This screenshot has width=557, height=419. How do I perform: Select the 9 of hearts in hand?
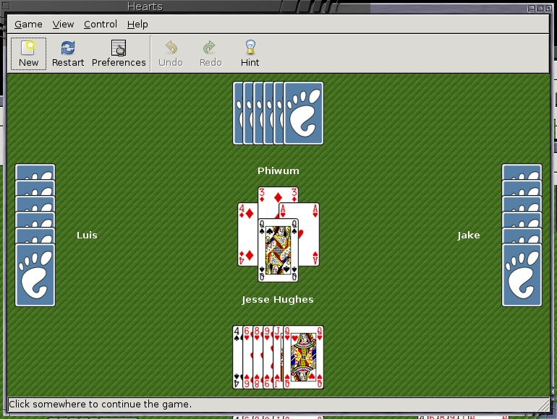268,358
